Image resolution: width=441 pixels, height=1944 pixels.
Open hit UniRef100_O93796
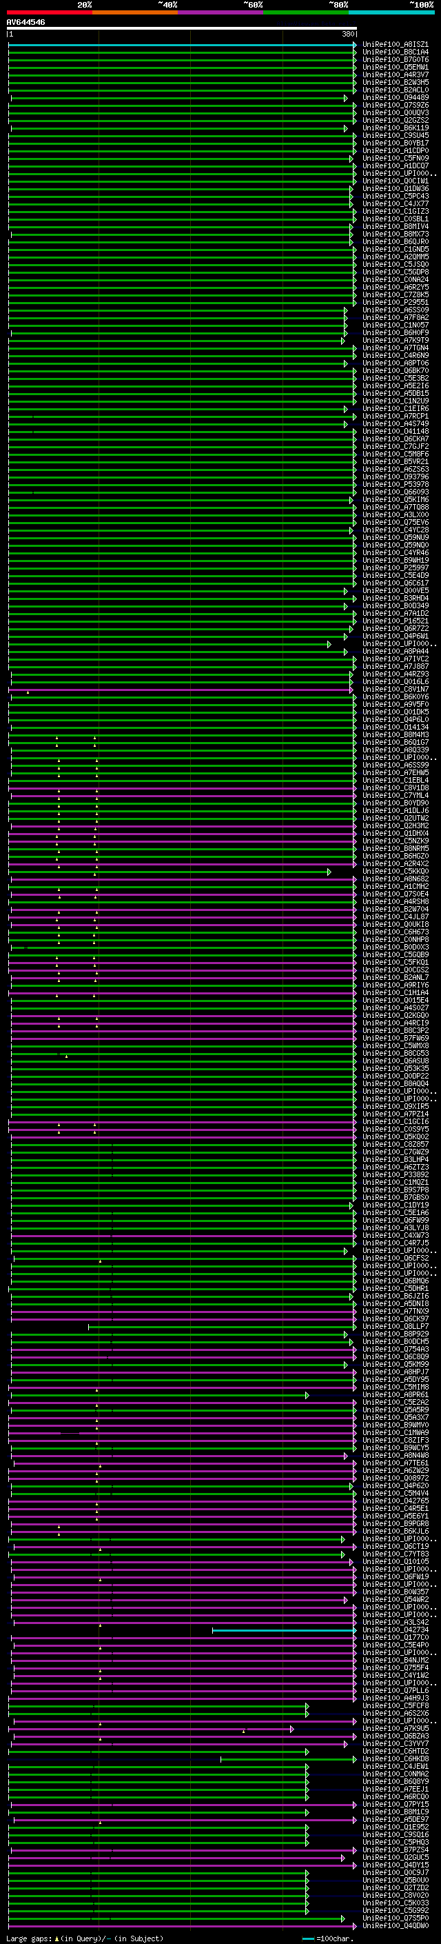[395, 477]
